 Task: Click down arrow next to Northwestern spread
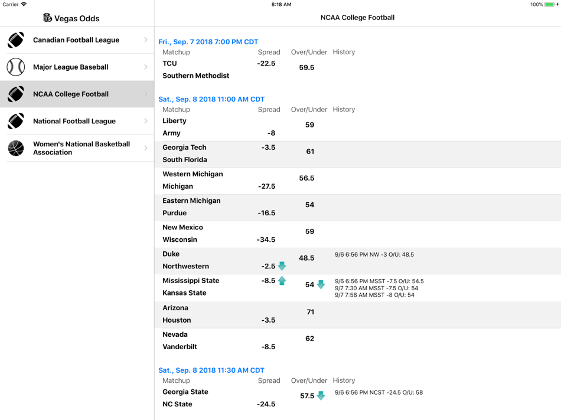[x=282, y=266]
